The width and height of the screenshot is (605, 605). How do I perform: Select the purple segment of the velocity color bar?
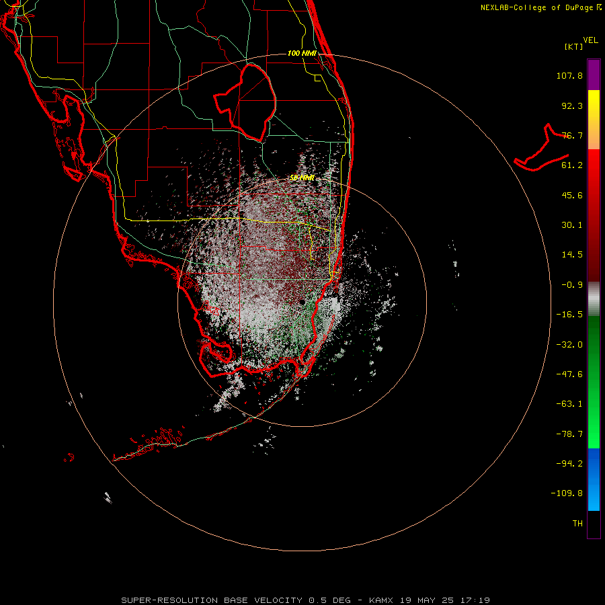[594, 75]
